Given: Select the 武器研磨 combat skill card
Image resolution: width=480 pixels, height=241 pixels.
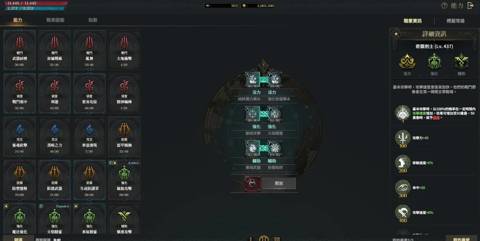Looking at the screenshot, I should click(20, 50).
